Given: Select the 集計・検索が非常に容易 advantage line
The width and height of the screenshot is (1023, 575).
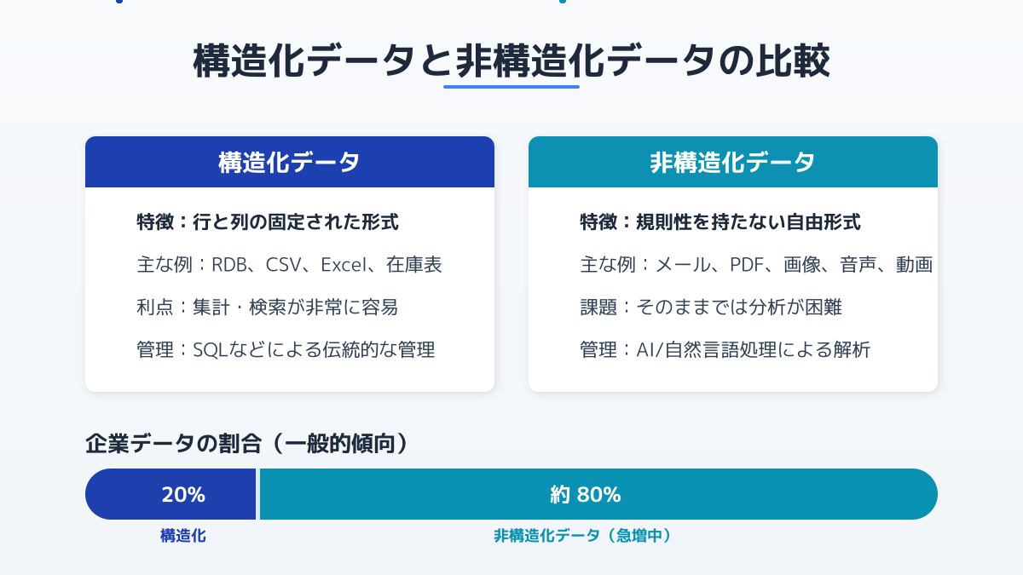Looking at the screenshot, I should 267,307.
